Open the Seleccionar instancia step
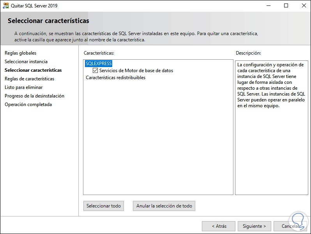Screen dimensions: 311x234 (x=26, y=62)
